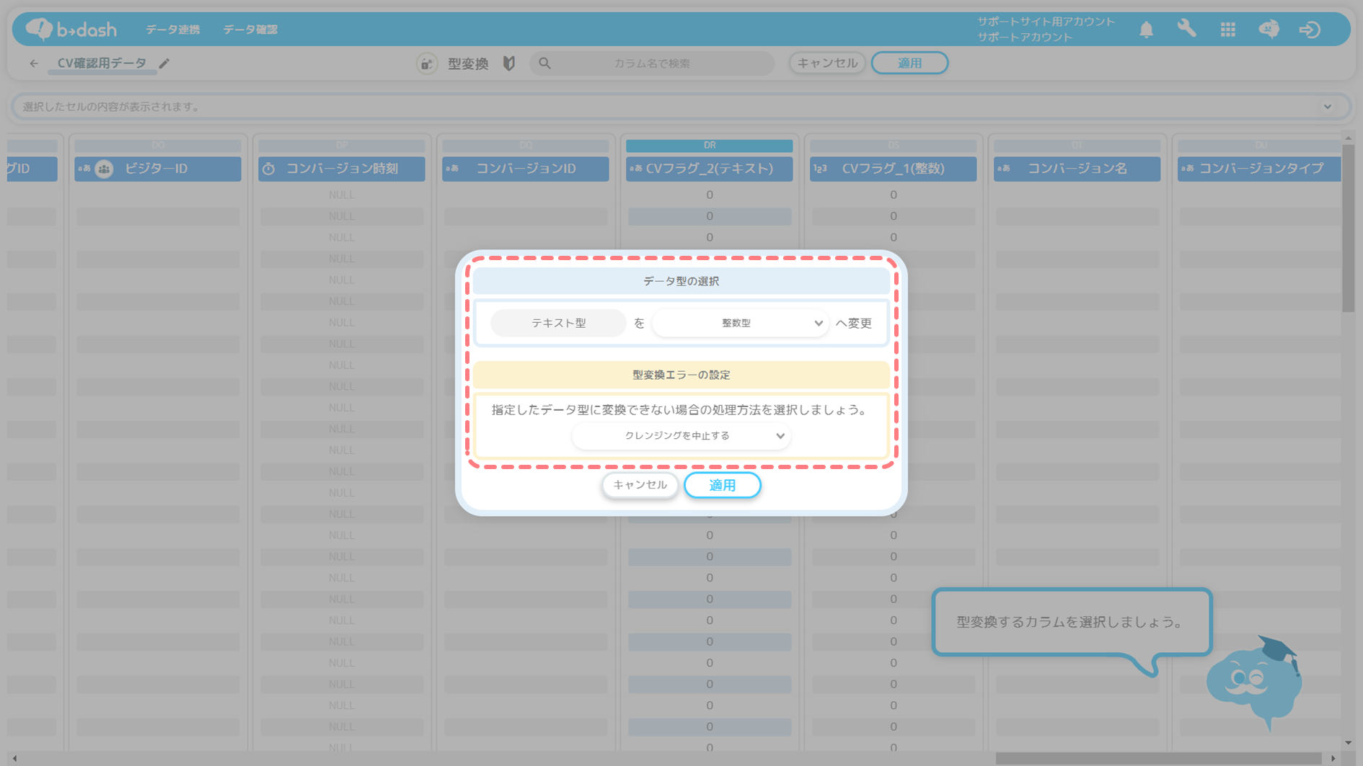Click the CV確認用データ title
The image size is (1363, 766).
click(102, 63)
